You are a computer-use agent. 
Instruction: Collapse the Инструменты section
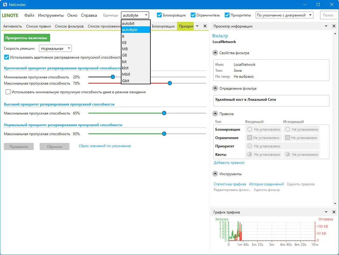215,174
